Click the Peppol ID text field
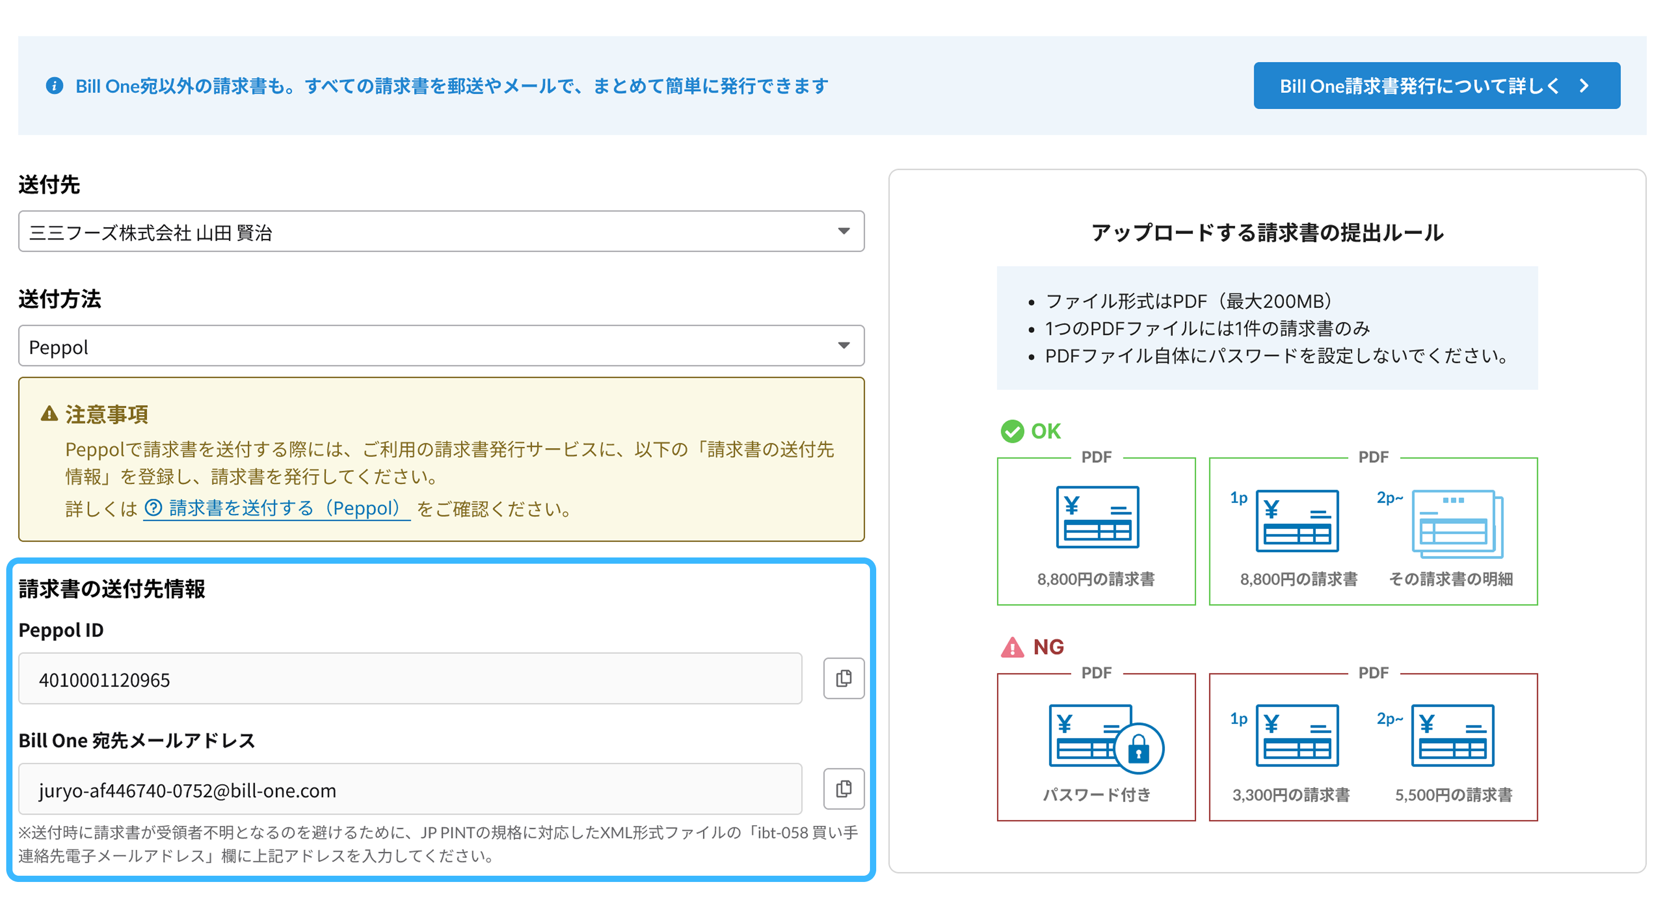1665x909 pixels. pos(410,678)
